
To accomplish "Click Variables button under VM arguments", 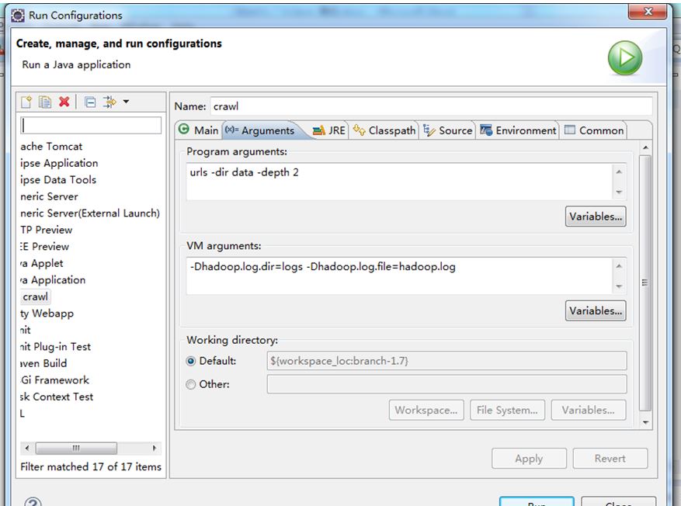I will pos(595,310).
